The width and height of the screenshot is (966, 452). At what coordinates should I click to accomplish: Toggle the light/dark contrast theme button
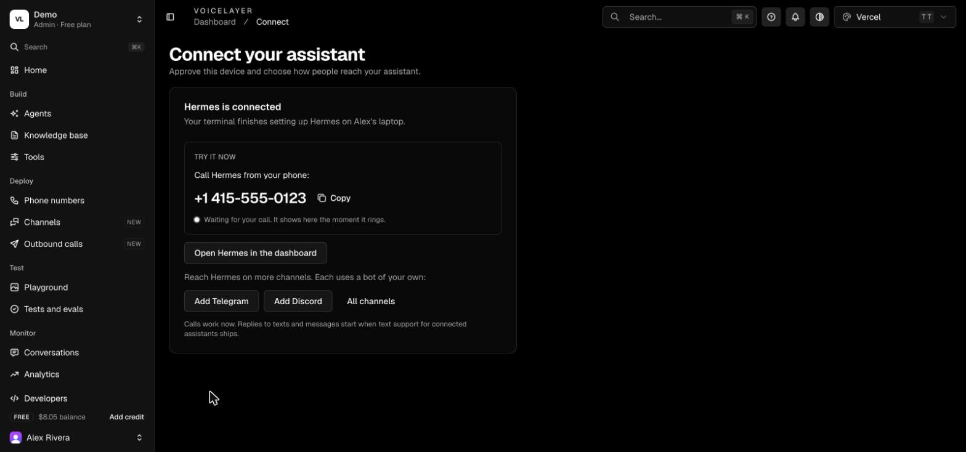point(819,17)
